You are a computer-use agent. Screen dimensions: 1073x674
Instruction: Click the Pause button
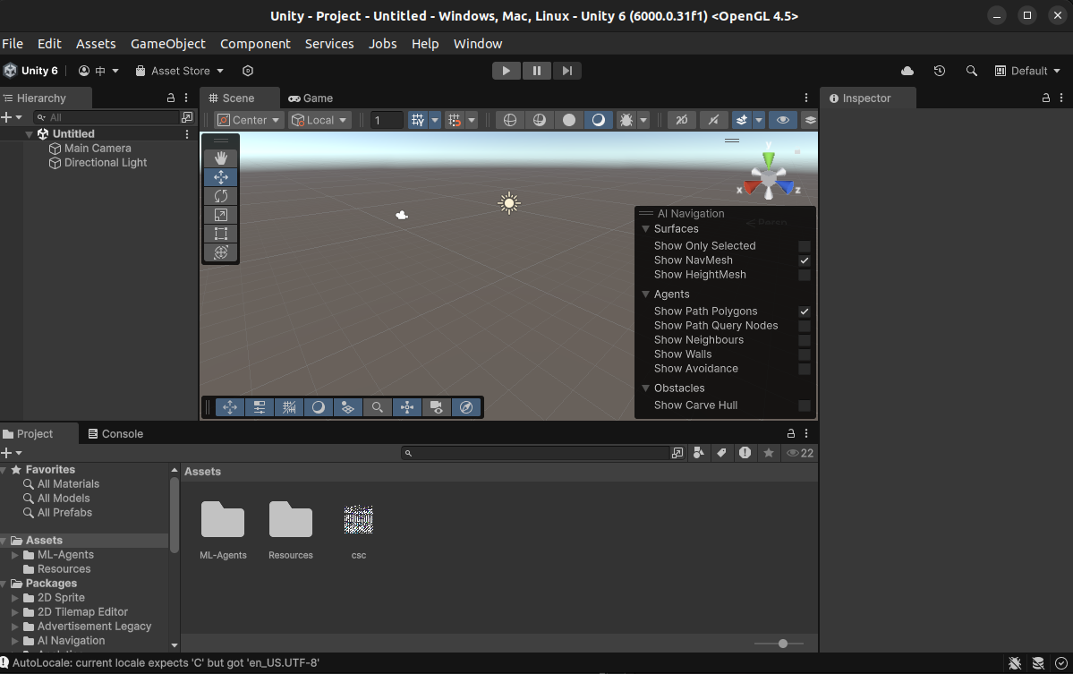[536, 70]
